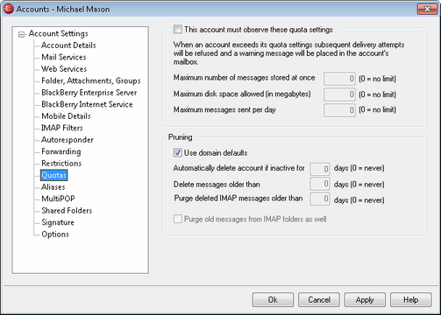441x315 pixels.
Task: Toggle Purge old messages from IMAP folders
Action: pos(177,219)
